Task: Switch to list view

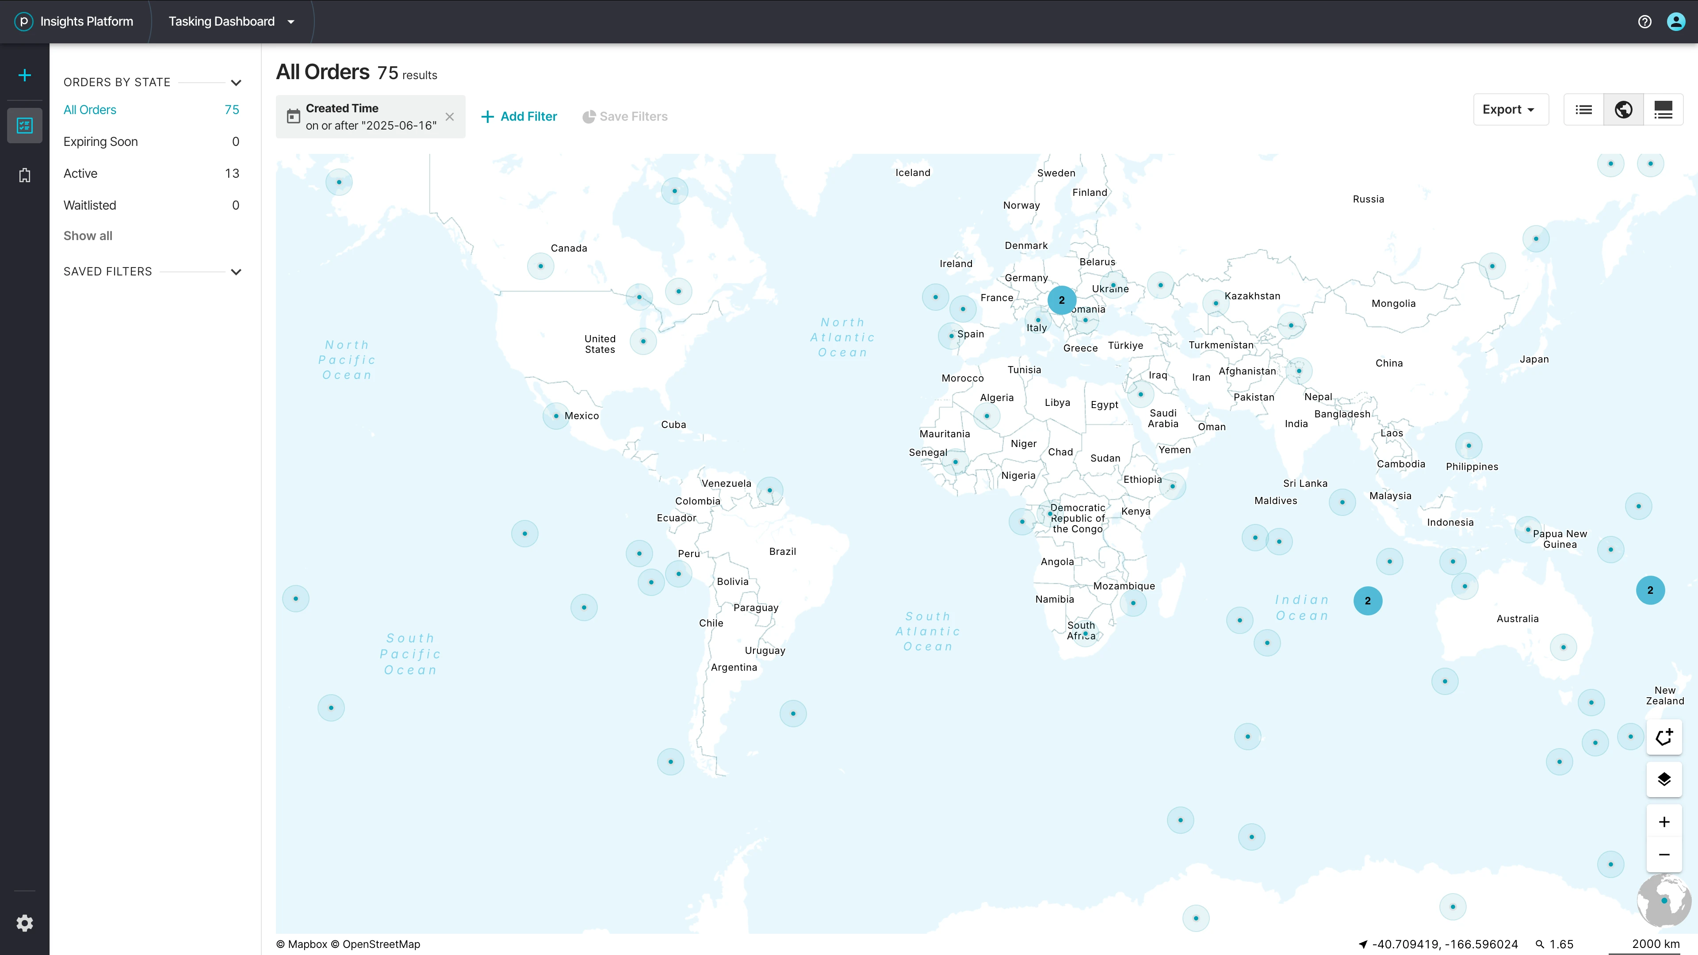Action: pyautogui.click(x=1583, y=109)
